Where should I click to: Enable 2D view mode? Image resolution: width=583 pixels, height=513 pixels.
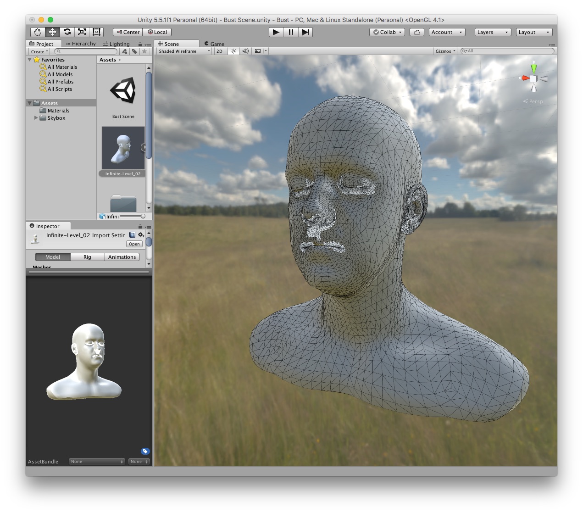219,51
